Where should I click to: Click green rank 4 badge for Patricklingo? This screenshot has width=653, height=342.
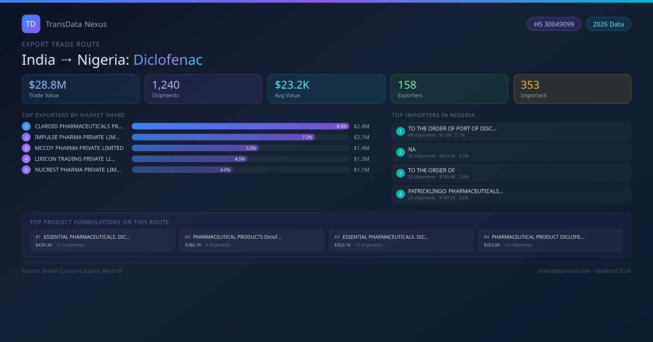[x=400, y=194]
